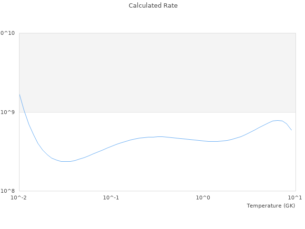Click the horizontal gridline at 10^9
Screen dimensions: 305x229
(x=157, y=112)
